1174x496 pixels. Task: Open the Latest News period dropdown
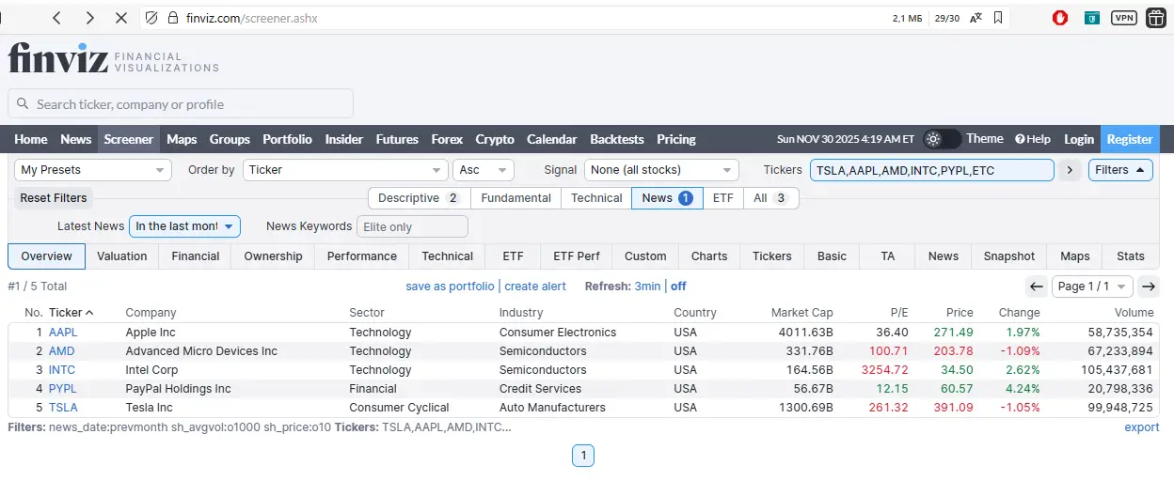point(184,226)
